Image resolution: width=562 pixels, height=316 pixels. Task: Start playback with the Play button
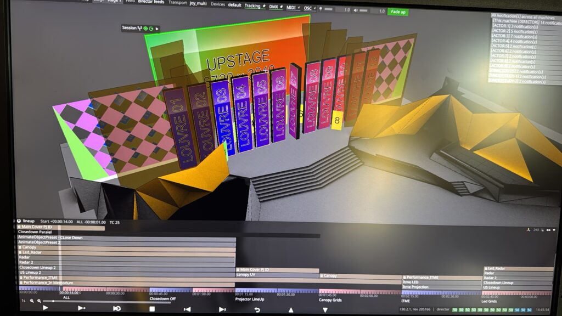pyautogui.click(x=45, y=307)
